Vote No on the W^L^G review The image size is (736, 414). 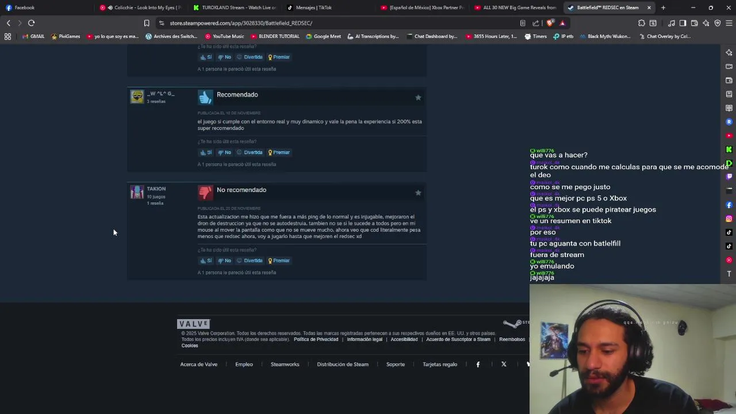tap(224, 152)
